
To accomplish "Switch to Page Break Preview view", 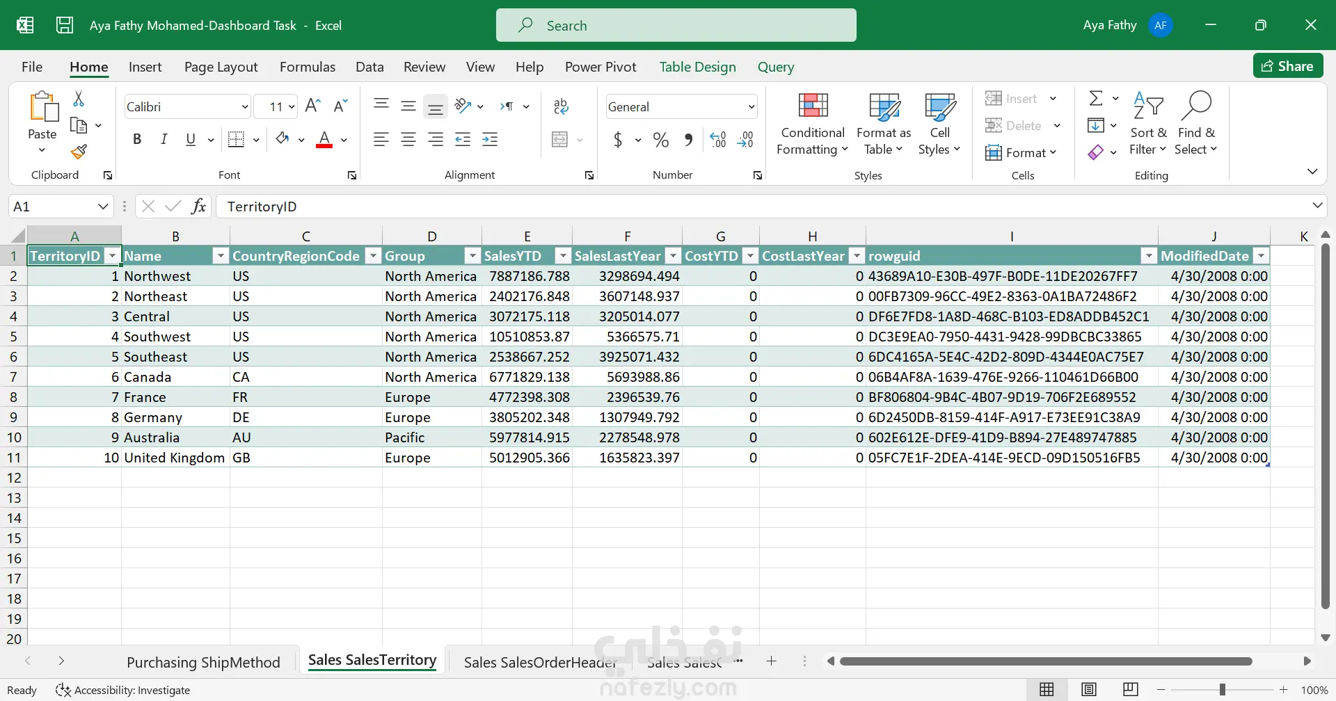I will pyautogui.click(x=1131, y=690).
